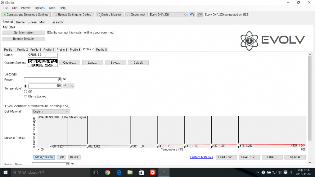Select the Profile 1 tab

(9, 50)
